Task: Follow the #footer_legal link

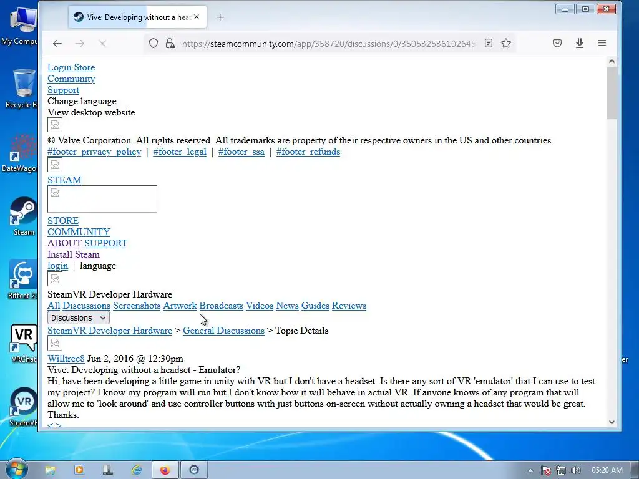Action: point(180,152)
